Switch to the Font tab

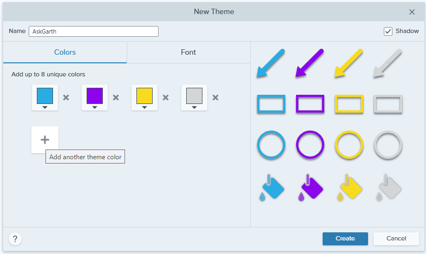click(x=188, y=52)
